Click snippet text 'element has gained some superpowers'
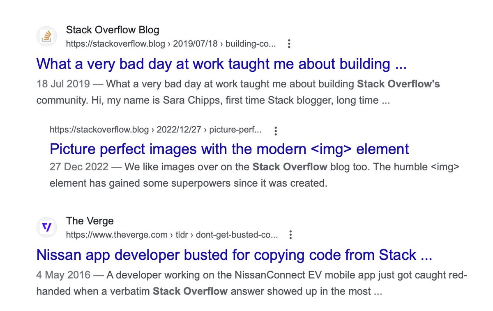Image resolution: width=493 pixels, height=311 pixels. [x=189, y=183]
